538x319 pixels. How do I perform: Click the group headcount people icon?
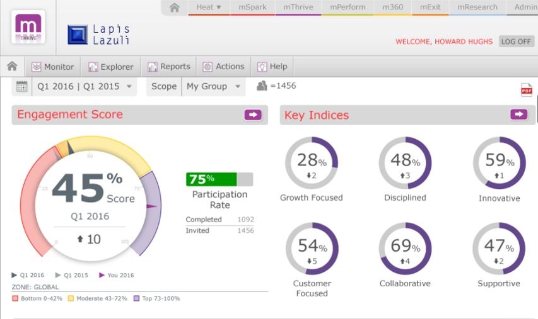click(x=262, y=86)
